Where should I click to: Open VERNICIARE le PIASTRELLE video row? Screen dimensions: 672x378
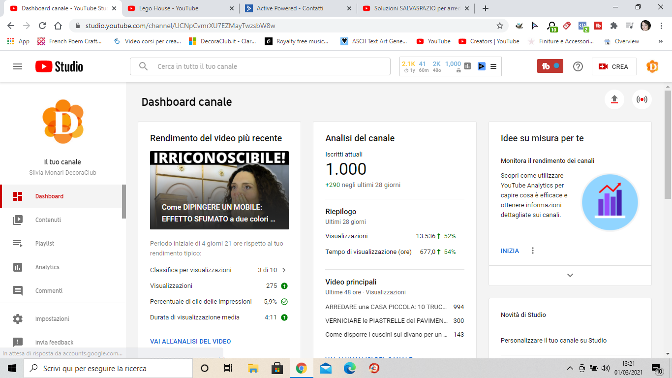pyautogui.click(x=395, y=321)
